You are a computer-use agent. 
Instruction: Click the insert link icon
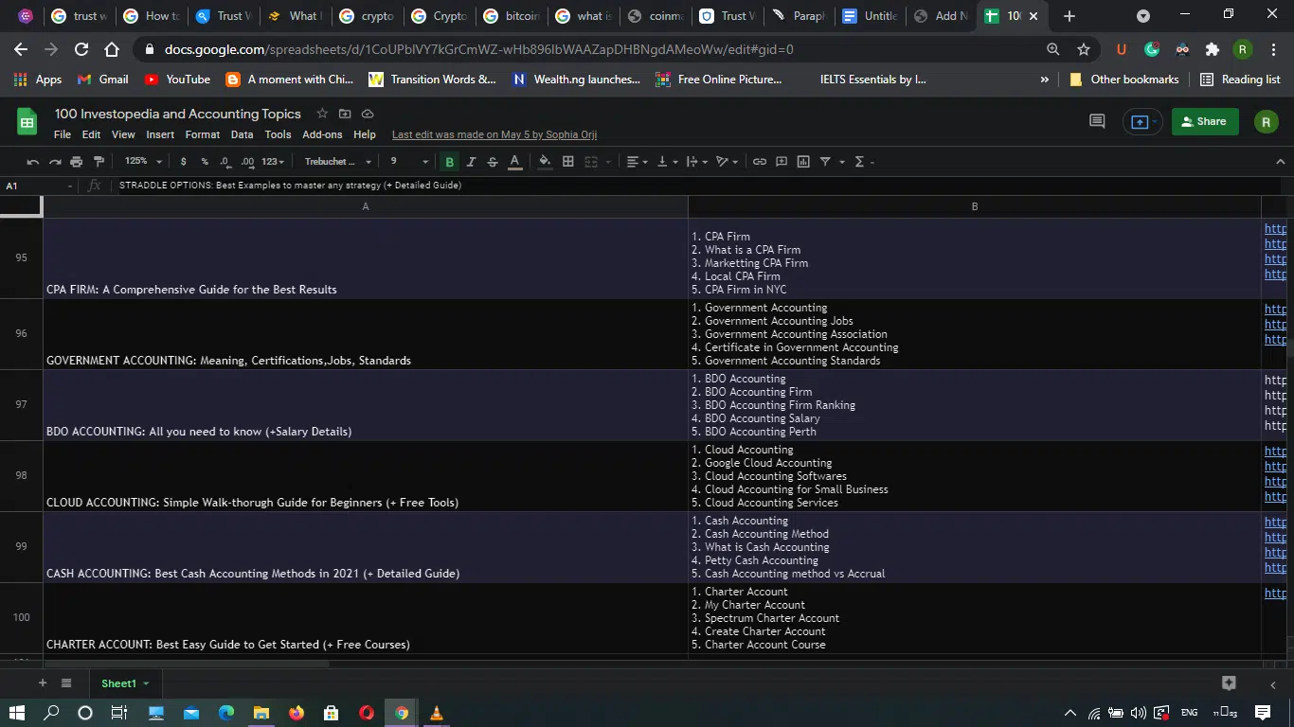coord(759,162)
